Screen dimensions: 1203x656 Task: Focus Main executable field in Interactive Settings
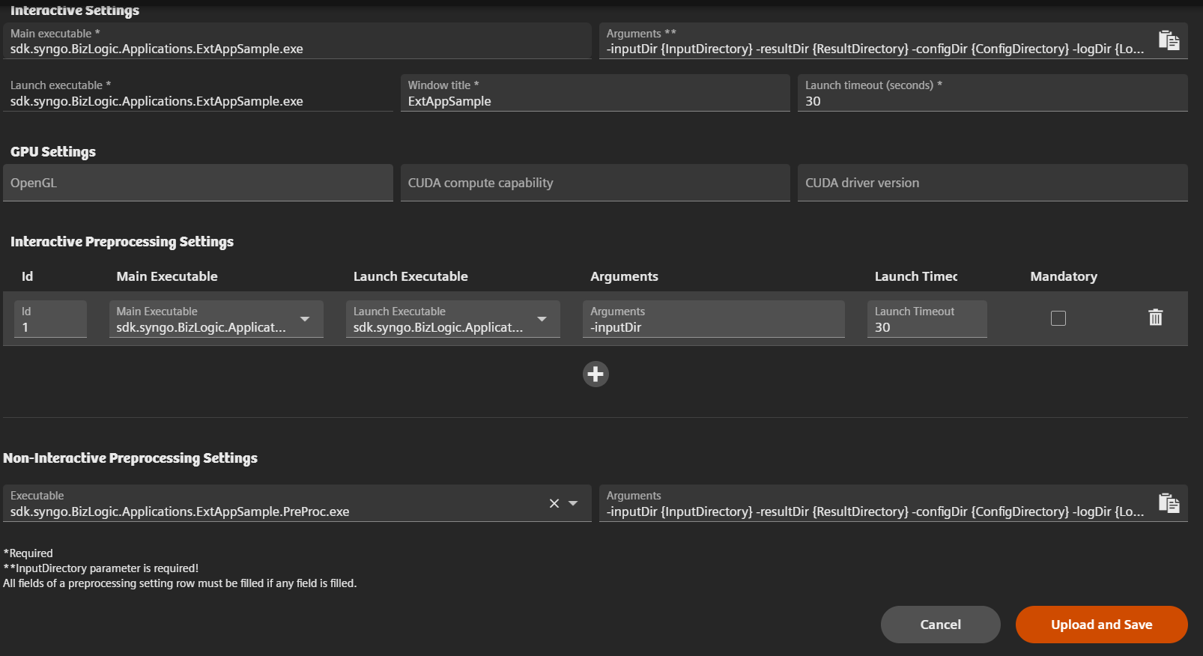297,41
